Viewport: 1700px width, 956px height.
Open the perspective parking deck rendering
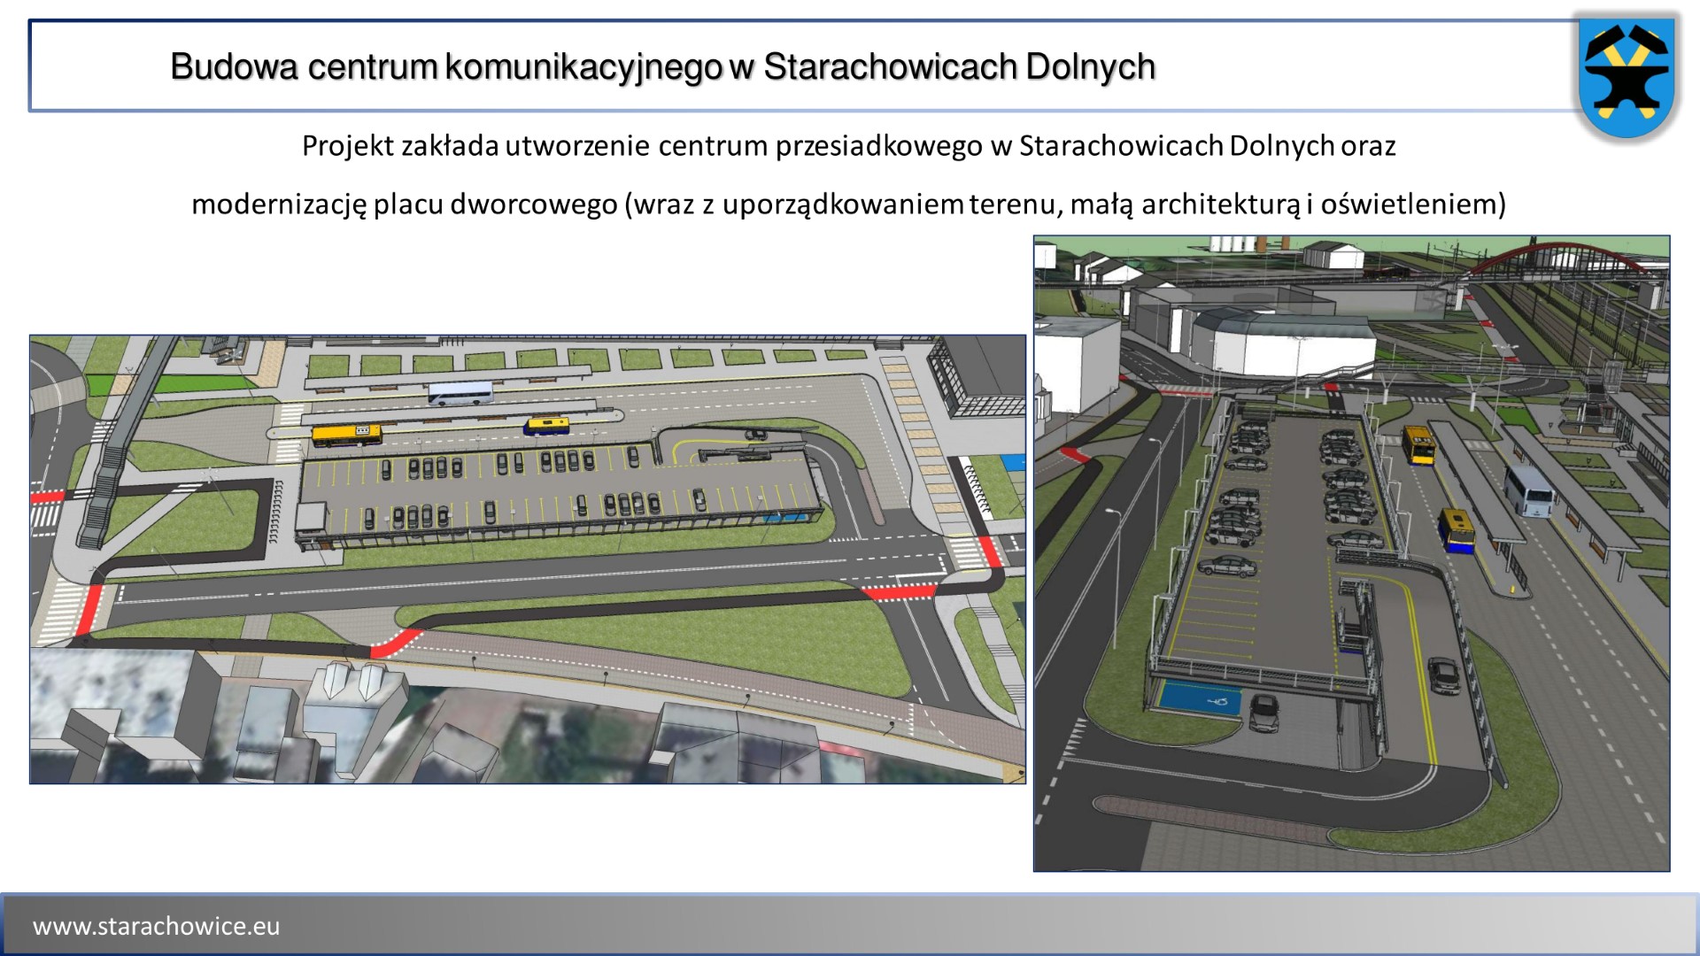(1351, 553)
